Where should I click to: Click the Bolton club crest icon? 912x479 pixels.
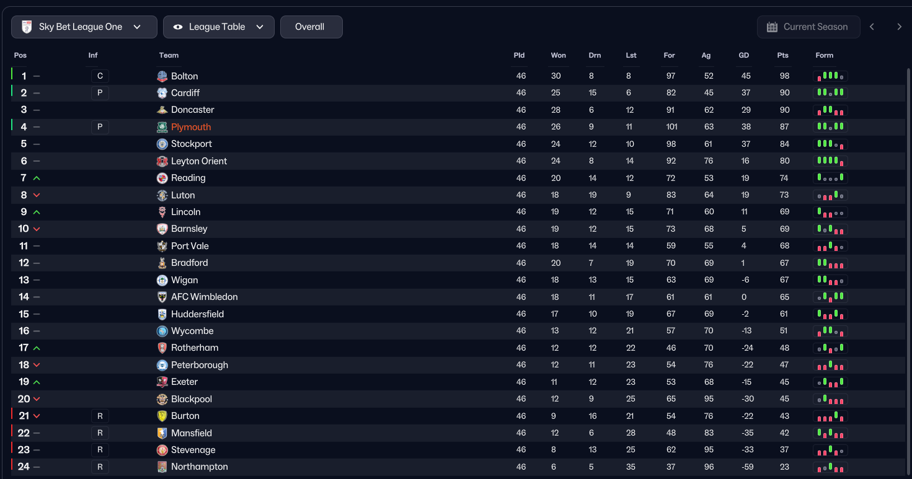(162, 76)
